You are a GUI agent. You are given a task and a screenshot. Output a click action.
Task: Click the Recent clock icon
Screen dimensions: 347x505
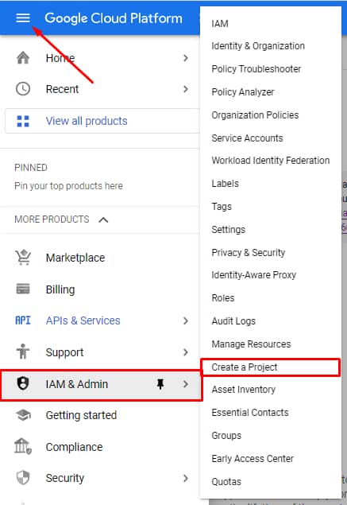23,89
